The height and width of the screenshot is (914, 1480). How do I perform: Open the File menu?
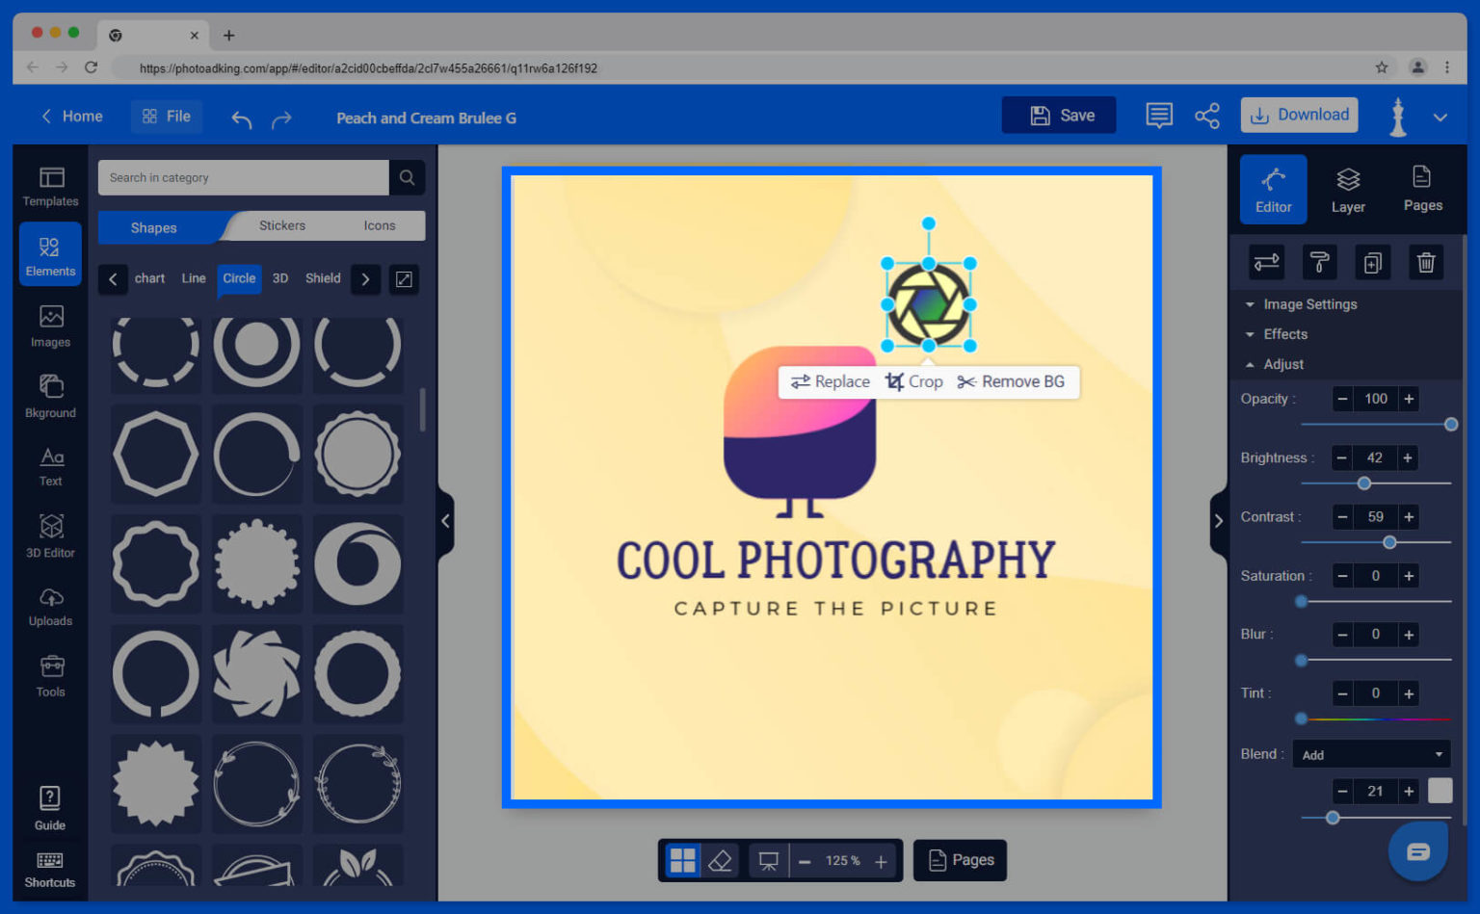pos(166,116)
